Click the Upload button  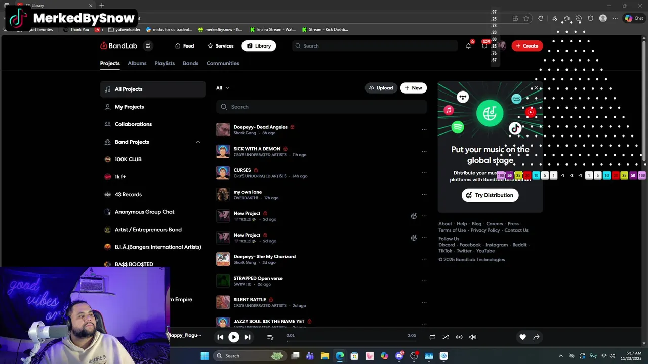(381, 88)
